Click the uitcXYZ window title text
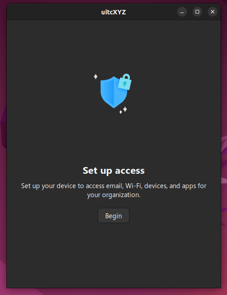 coord(114,12)
